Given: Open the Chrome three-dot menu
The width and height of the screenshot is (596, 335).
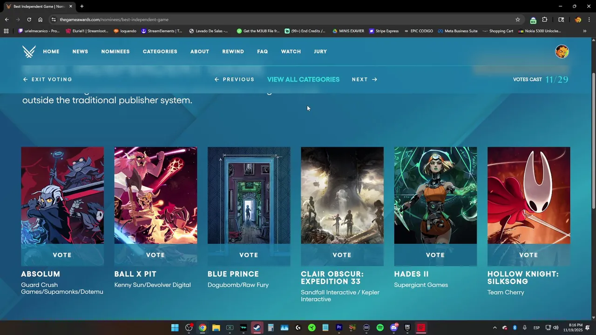Looking at the screenshot, I should (589, 20).
